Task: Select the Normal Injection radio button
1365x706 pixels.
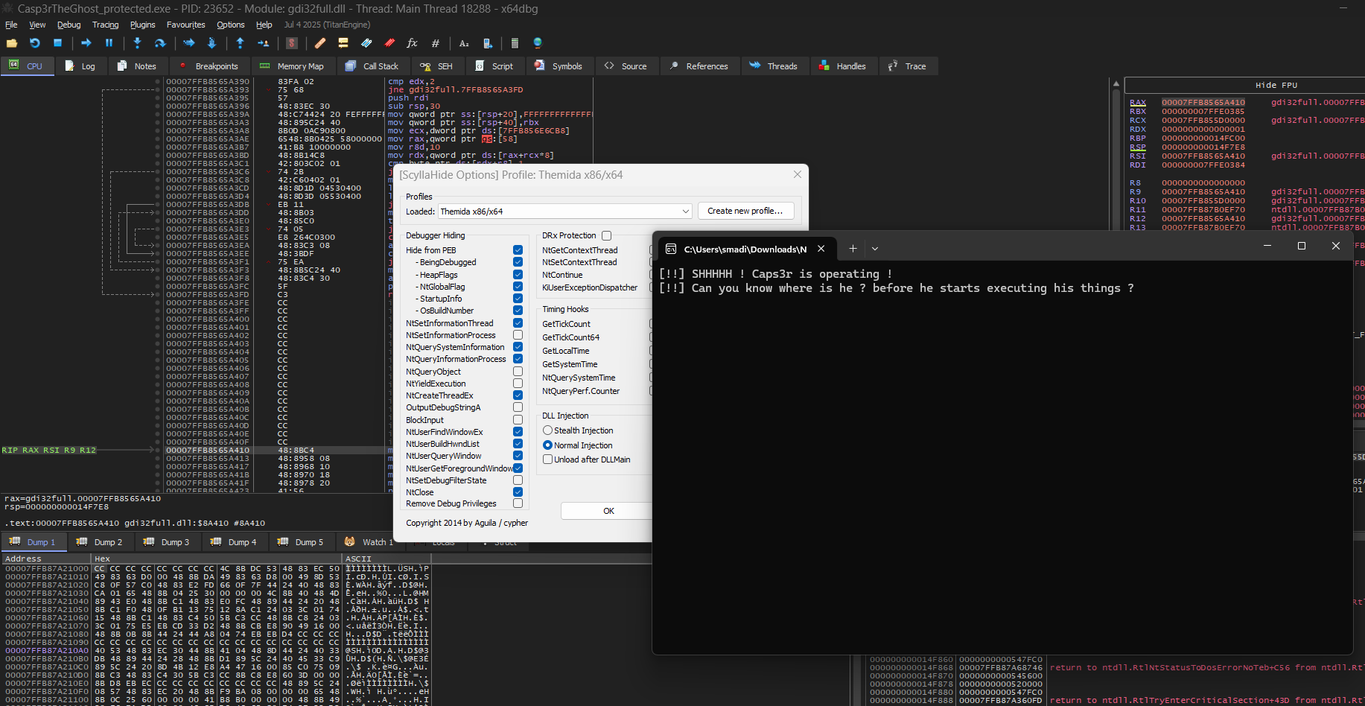Action: click(x=547, y=445)
